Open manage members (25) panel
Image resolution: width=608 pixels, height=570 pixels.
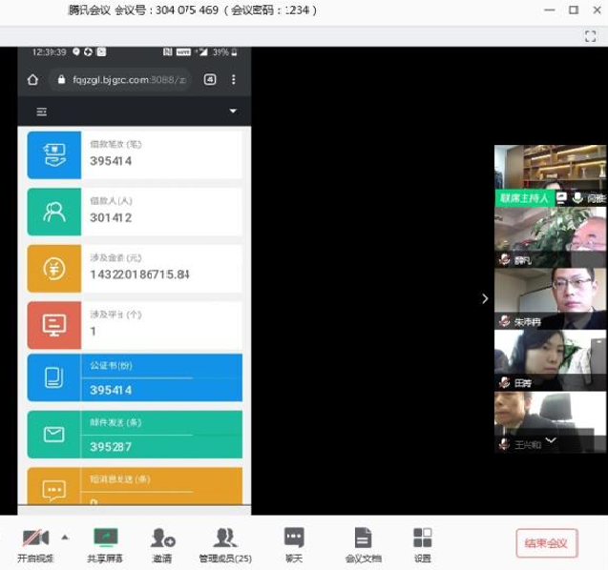[225, 545]
